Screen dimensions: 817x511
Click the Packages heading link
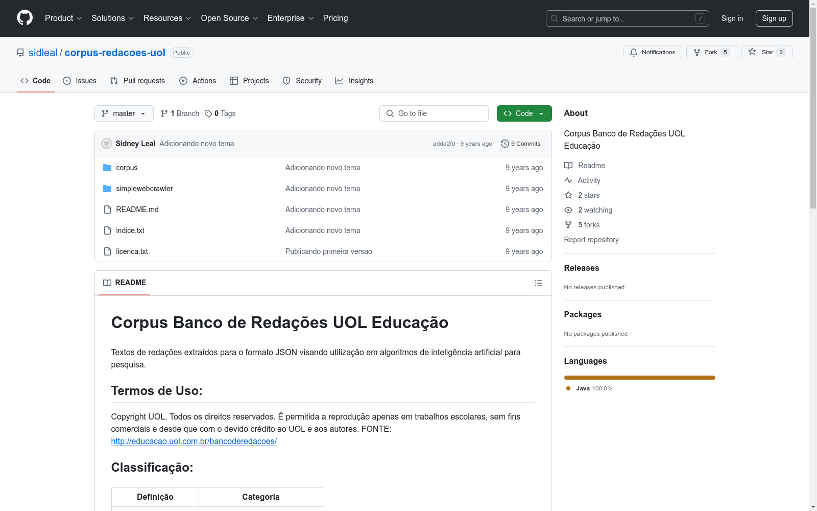[x=583, y=314]
